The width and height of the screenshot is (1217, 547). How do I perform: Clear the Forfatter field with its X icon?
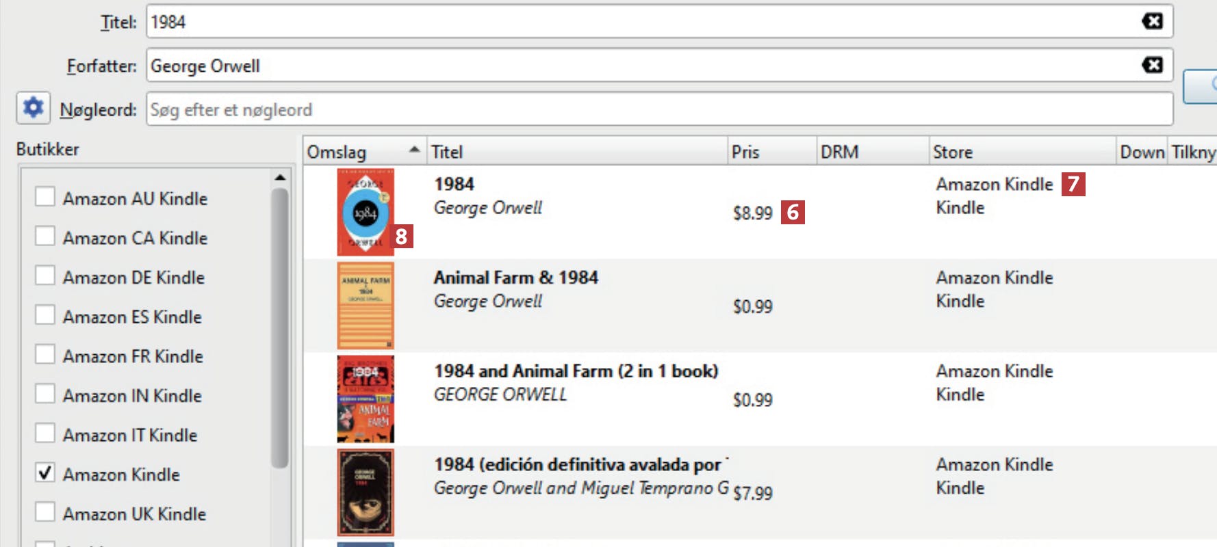(1153, 65)
